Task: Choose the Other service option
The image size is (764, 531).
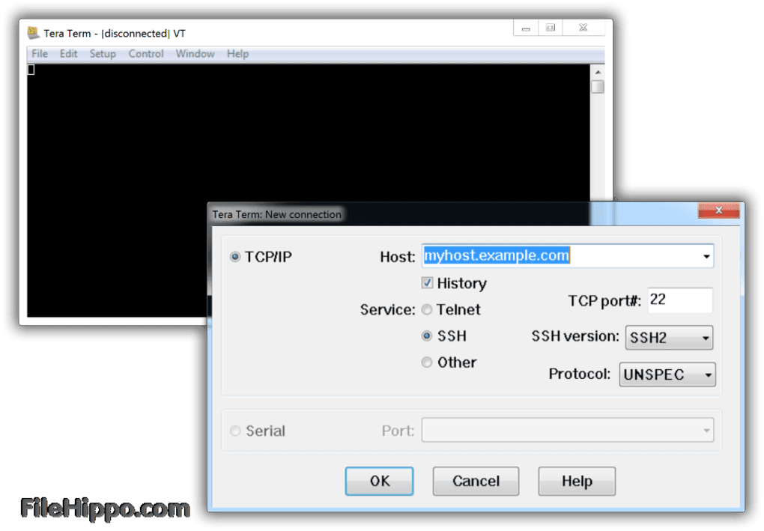Action: pos(427,362)
